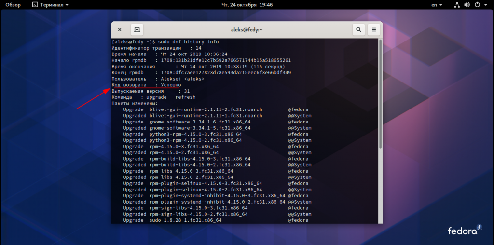494x245 pixels.
Task: Click the 'Пакеты изменены:' heading
Action: [x=135, y=103]
